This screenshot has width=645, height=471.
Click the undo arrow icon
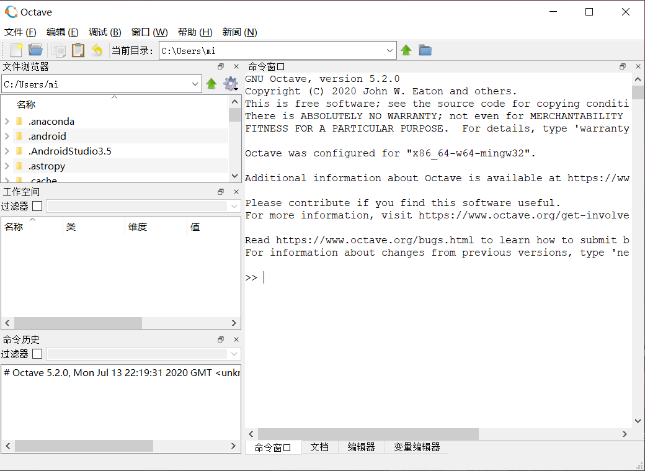point(97,50)
